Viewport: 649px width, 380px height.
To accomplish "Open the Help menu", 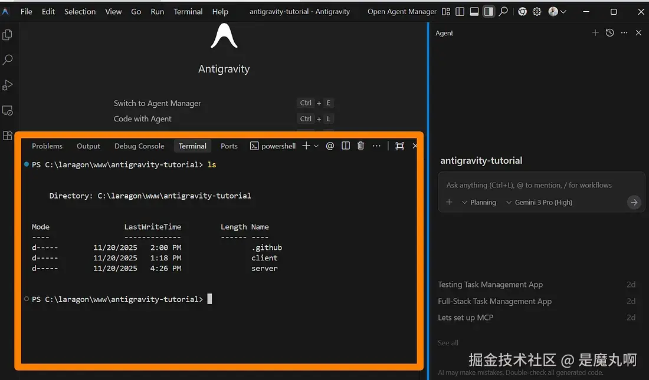I will (220, 12).
